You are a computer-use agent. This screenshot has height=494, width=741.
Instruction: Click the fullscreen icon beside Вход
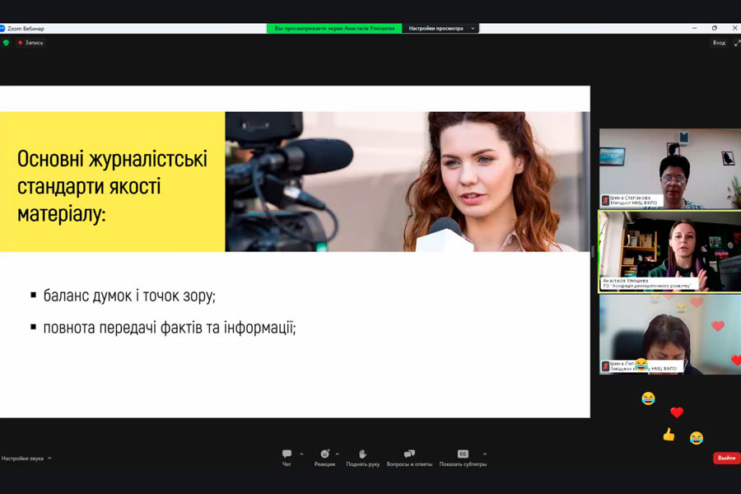[x=736, y=42]
